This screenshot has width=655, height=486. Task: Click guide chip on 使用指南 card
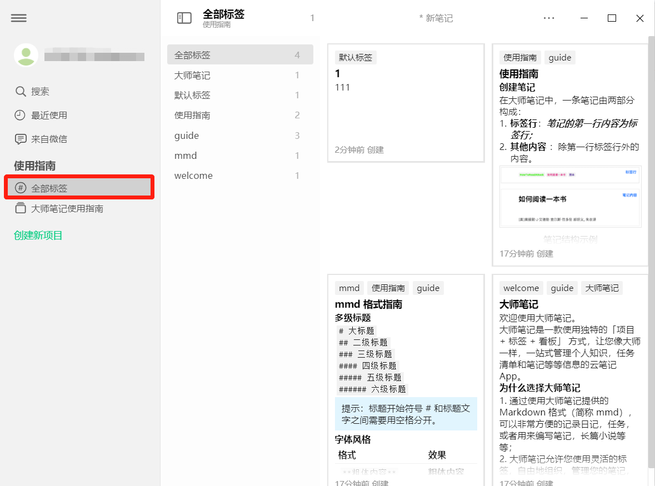coord(560,57)
